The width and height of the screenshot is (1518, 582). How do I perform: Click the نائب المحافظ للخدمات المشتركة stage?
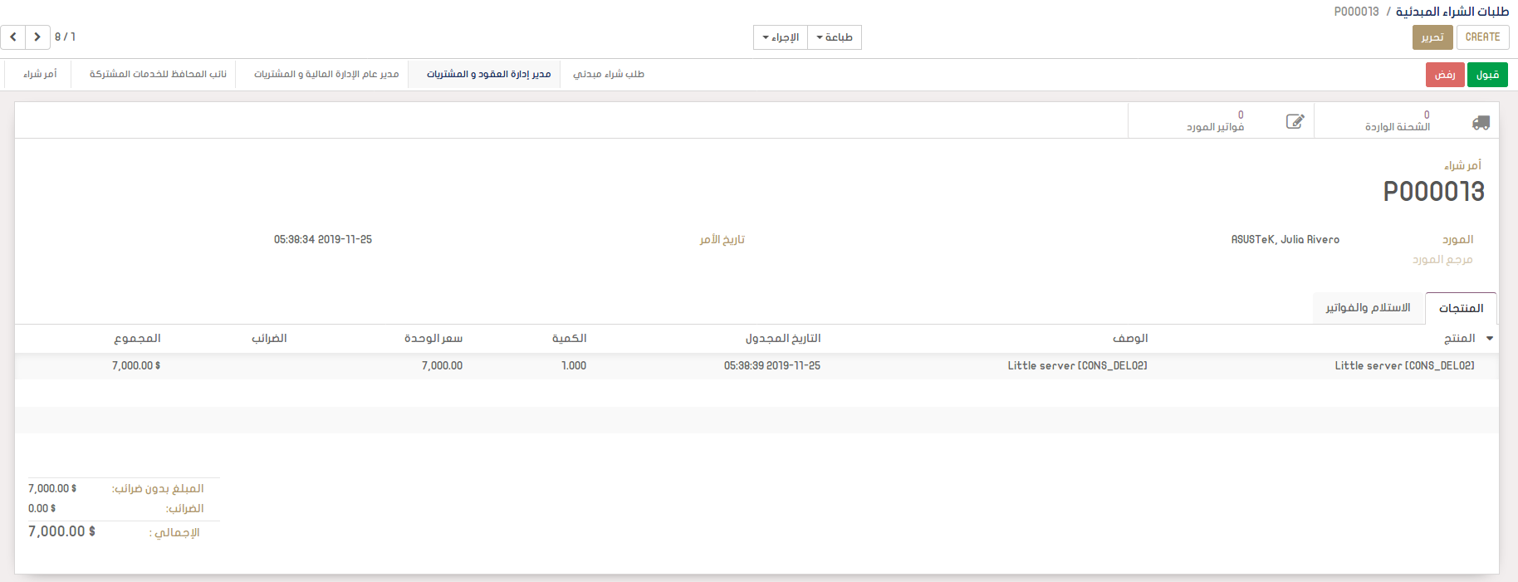pyautogui.click(x=158, y=75)
